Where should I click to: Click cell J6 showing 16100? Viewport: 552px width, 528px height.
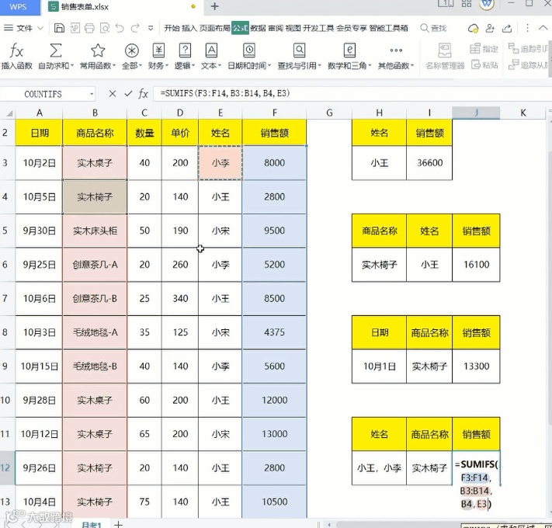tap(476, 264)
